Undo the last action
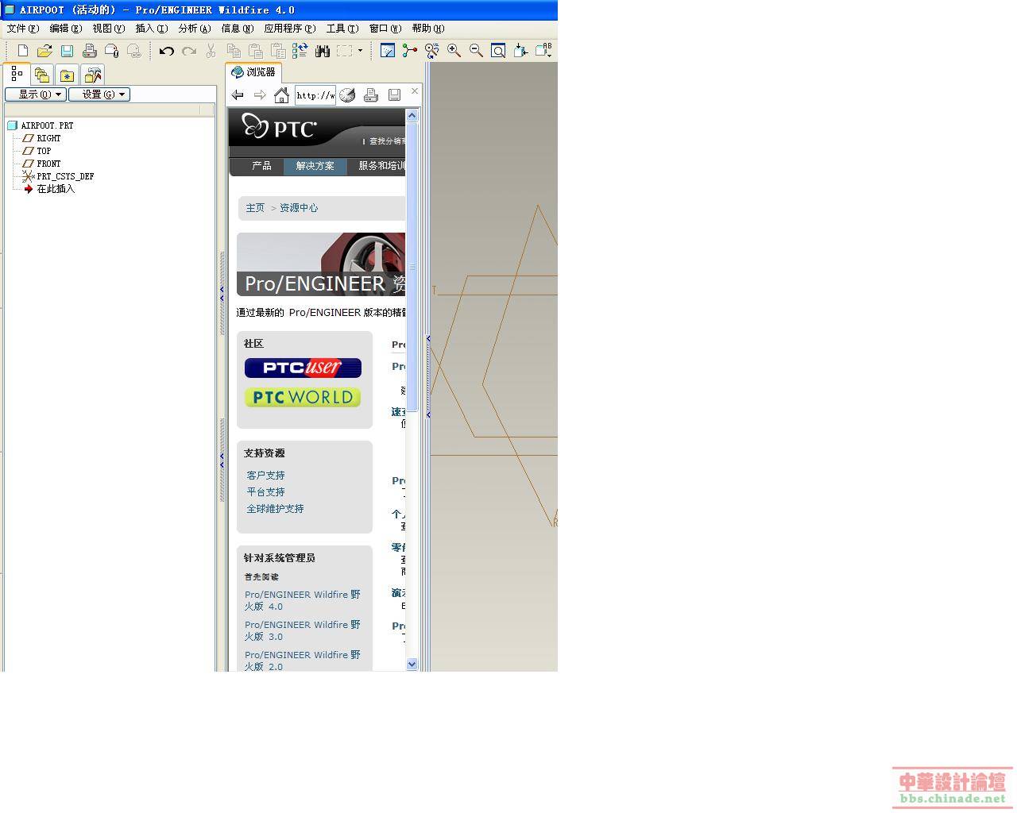Image resolution: width=1017 pixels, height=813 pixels. pos(166,51)
